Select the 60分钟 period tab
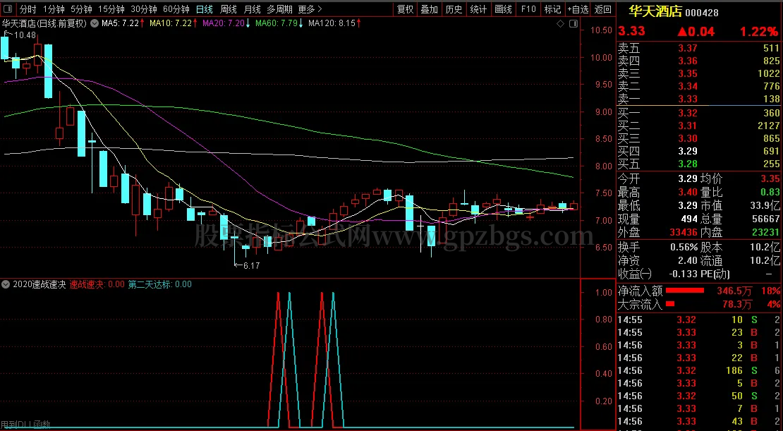Image resolution: width=783 pixels, height=431 pixels. 176,9
